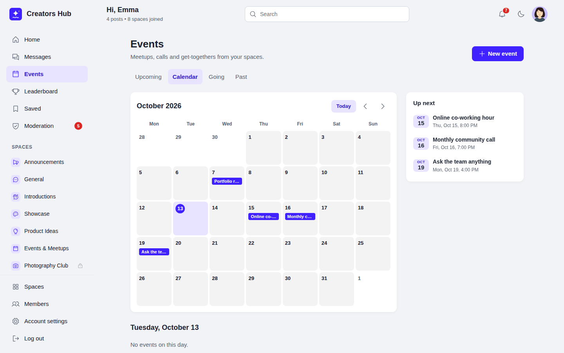Switch to the Upcoming tab

coord(148,77)
